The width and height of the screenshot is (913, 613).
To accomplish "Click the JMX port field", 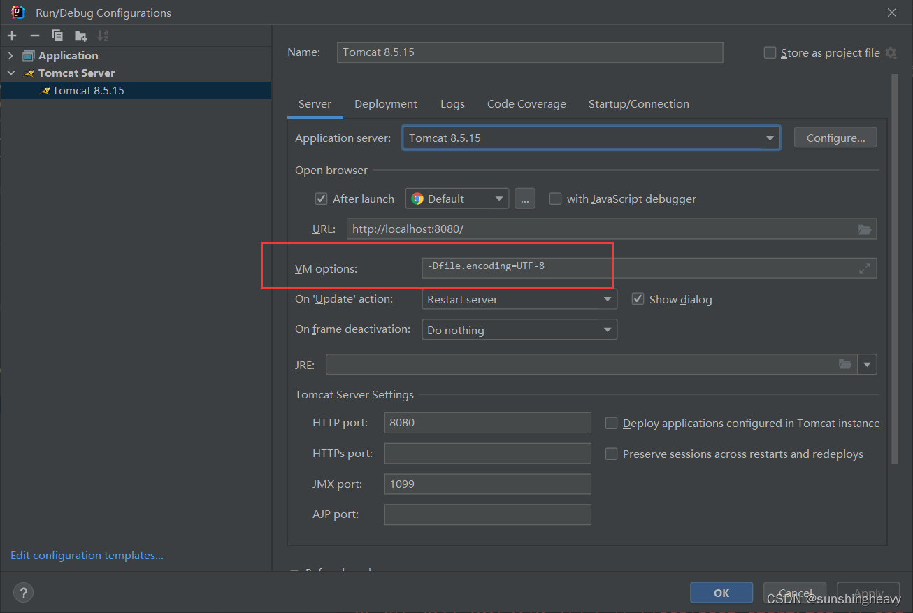I will coord(488,484).
